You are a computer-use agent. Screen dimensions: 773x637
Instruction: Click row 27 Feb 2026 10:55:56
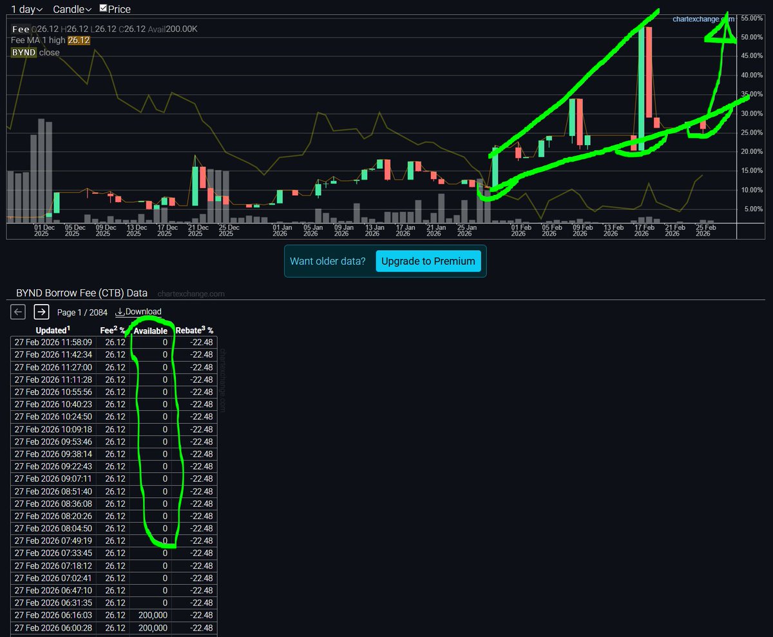(x=114, y=392)
